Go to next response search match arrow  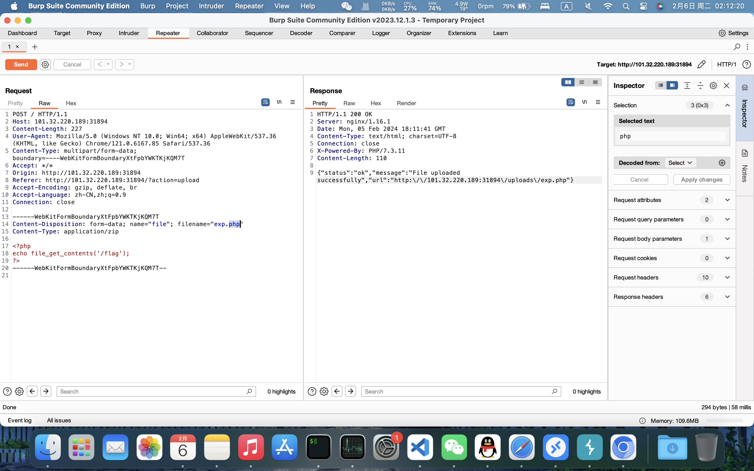pos(351,391)
